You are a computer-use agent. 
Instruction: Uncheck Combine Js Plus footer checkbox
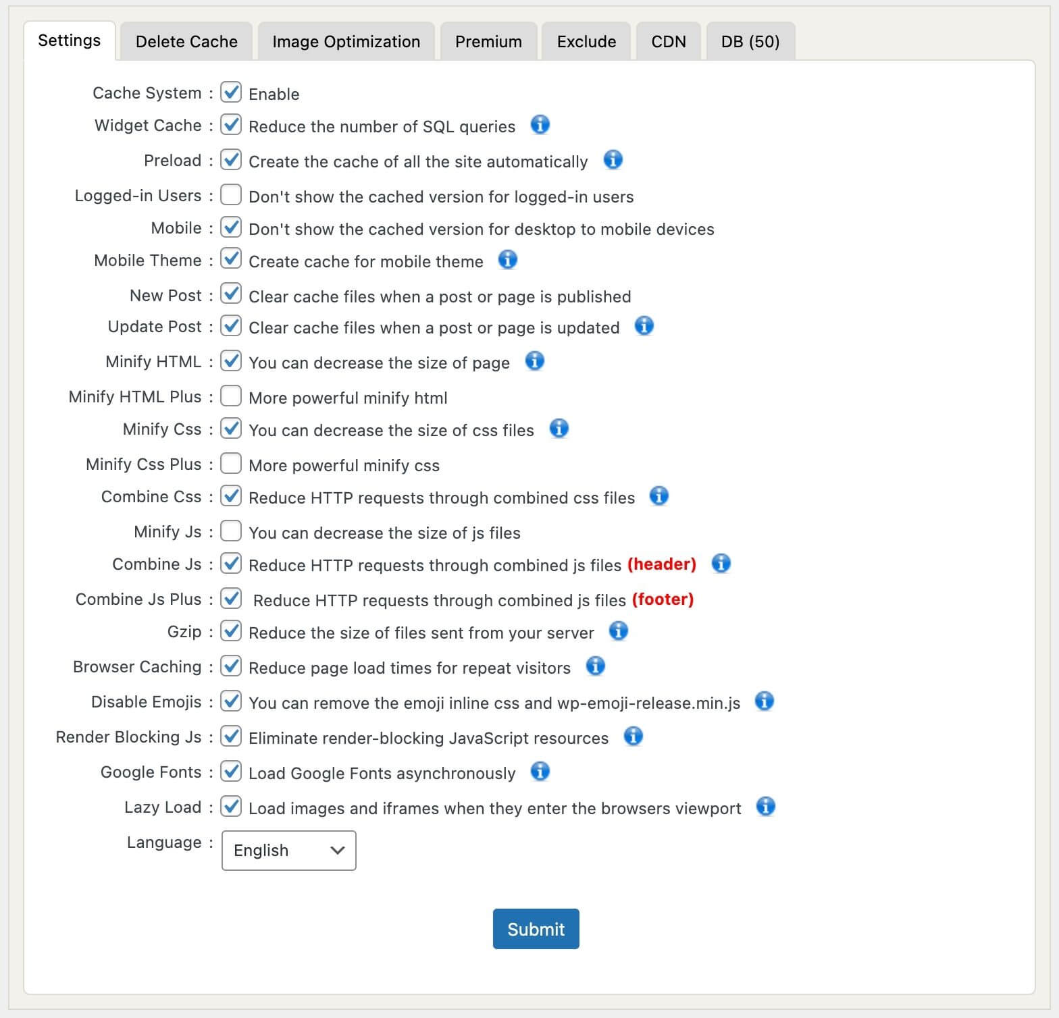pyautogui.click(x=231, y=598)
